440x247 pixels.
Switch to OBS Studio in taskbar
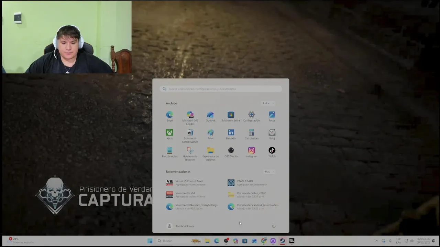(226, 241)
